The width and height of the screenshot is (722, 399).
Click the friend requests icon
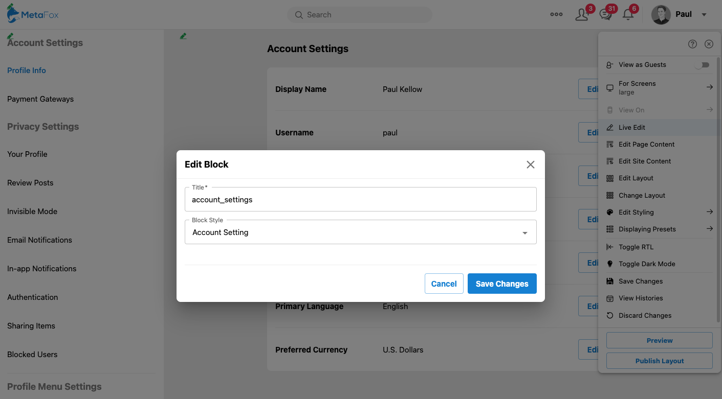click(581, 15)
